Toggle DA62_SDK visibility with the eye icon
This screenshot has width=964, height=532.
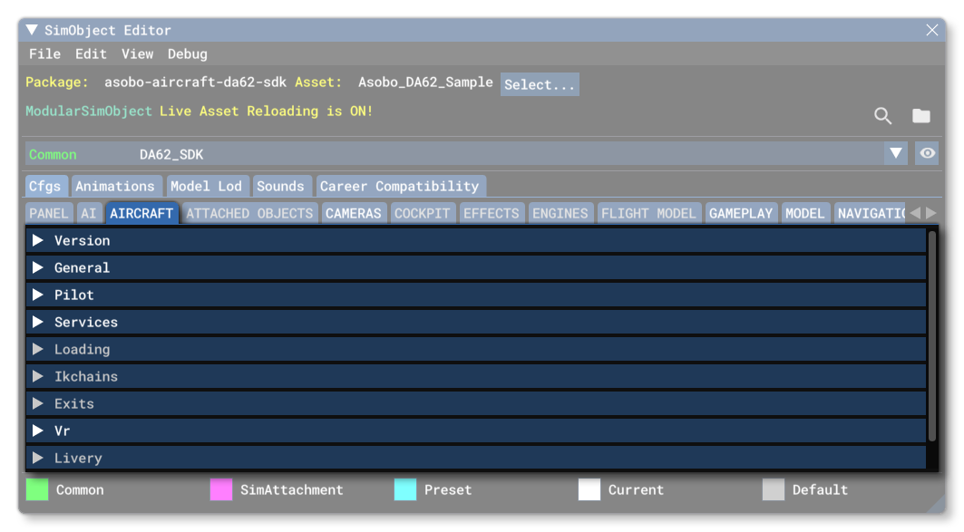pos(927,153)
